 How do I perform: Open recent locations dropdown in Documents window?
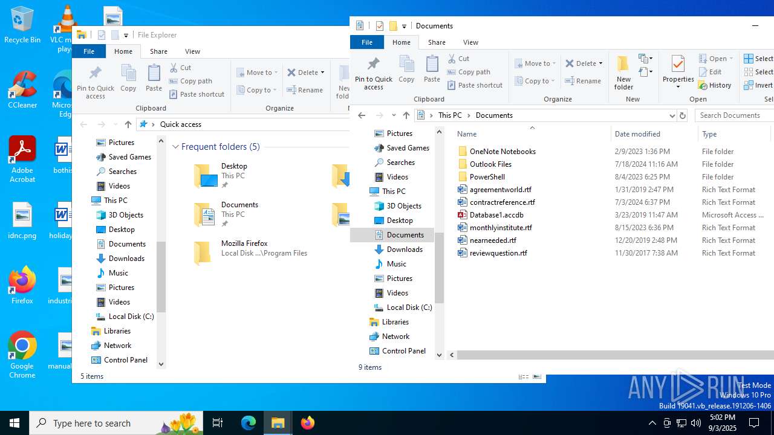point(394,115)
